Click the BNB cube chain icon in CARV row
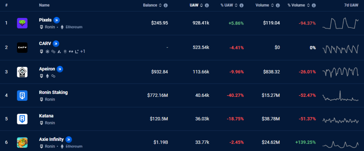Screen dimensions: 364x151 point(48,51)
